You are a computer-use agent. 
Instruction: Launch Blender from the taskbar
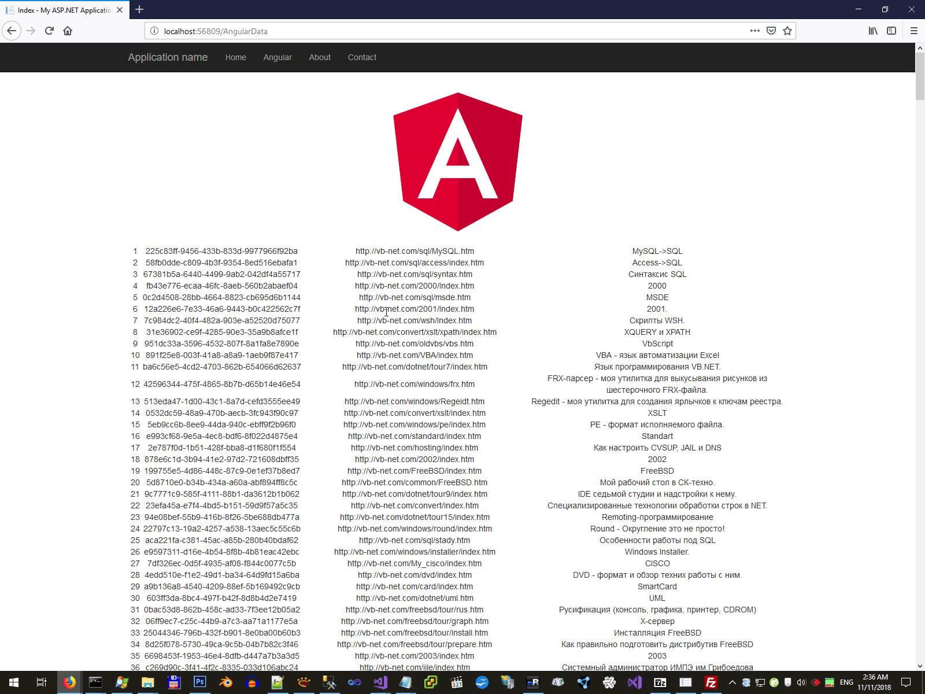225,682
